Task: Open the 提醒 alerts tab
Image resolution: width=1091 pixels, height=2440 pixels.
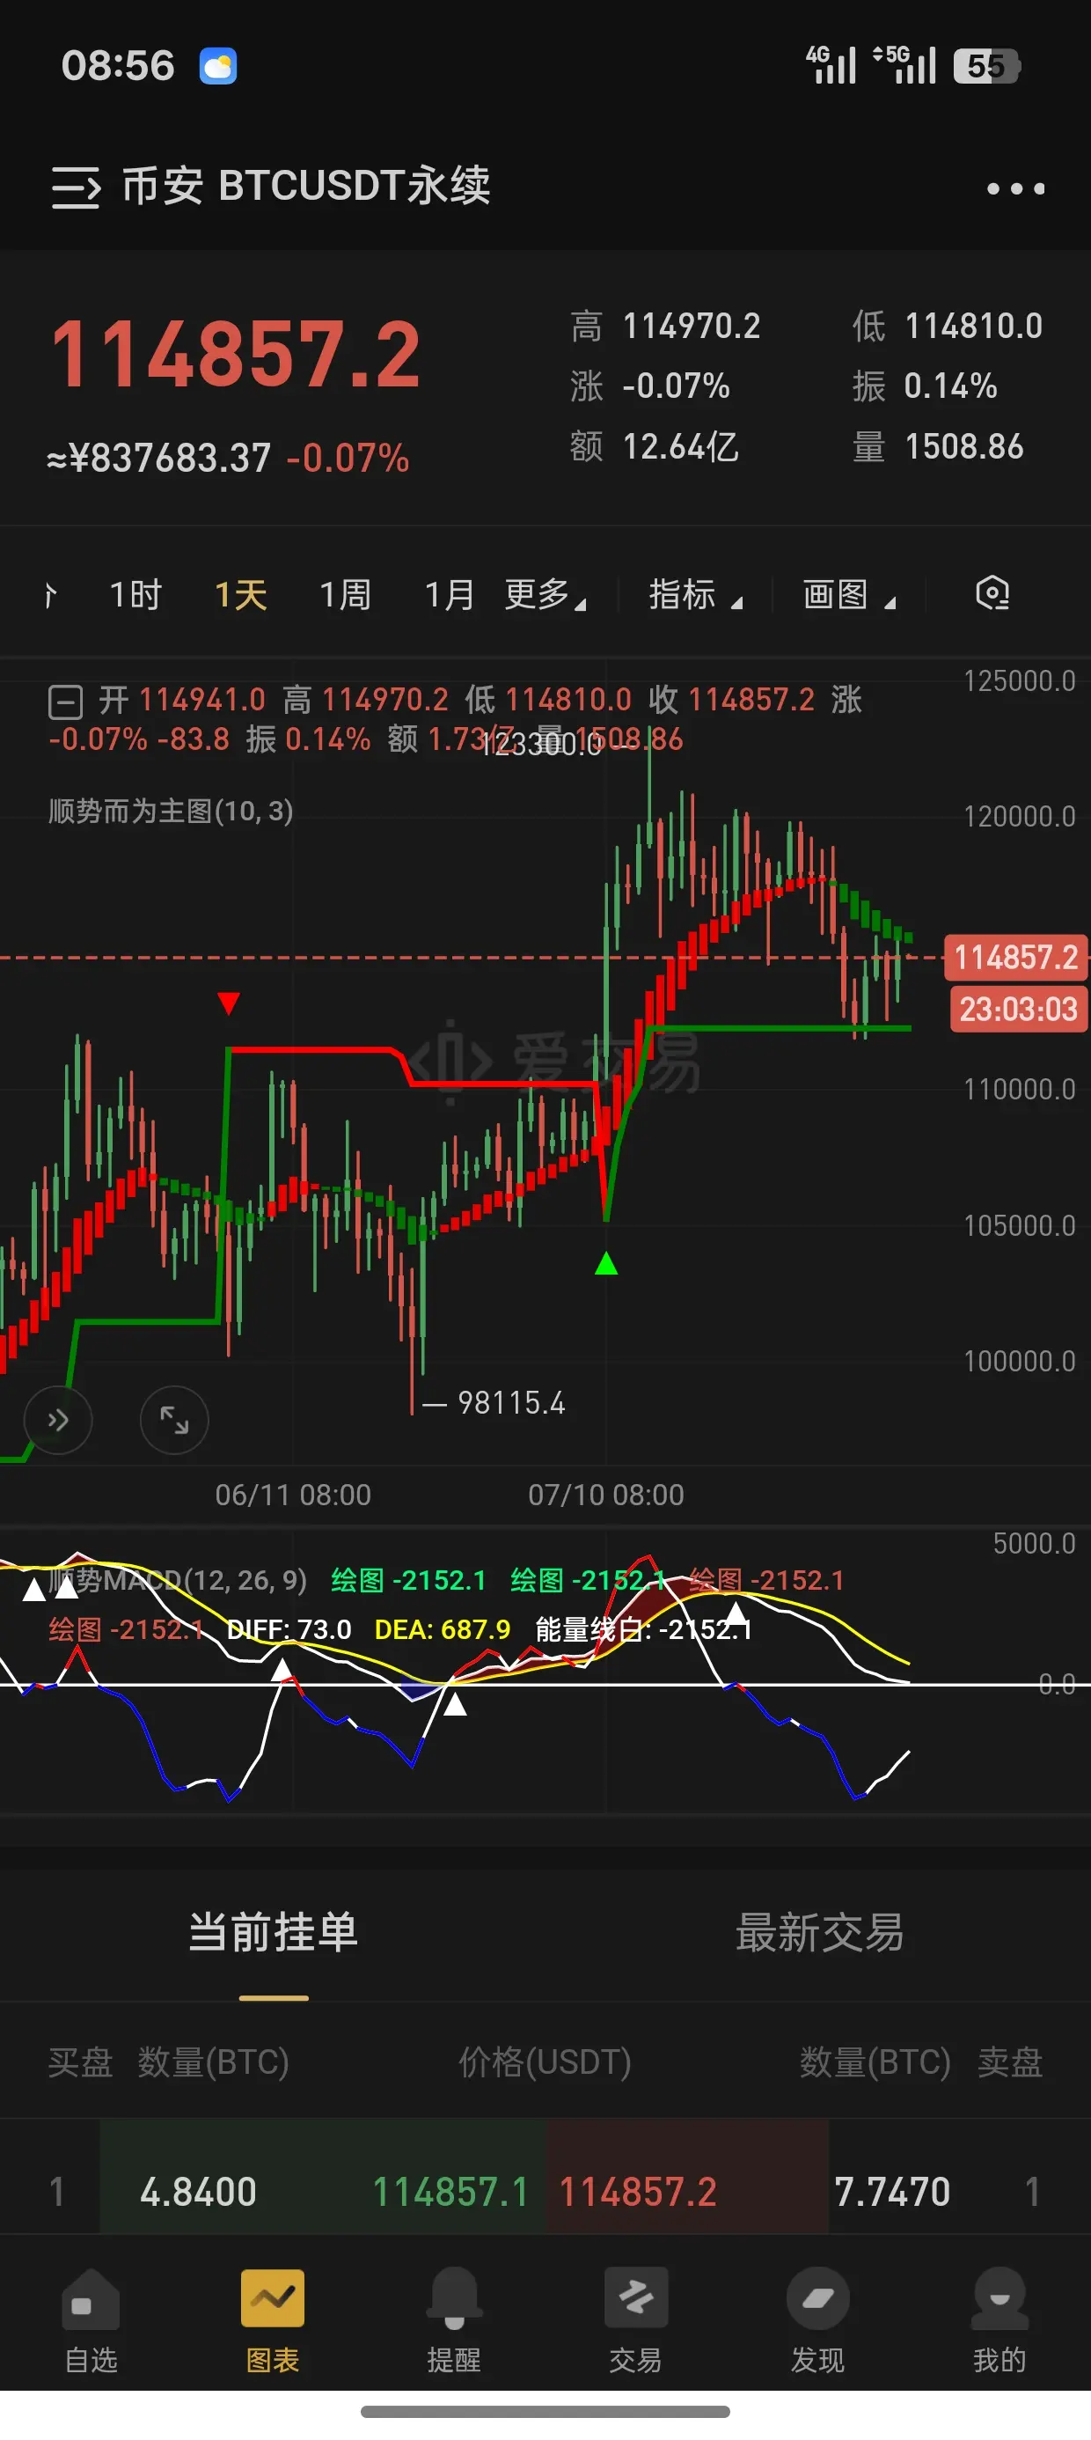Action: (x=455, y=2320)
